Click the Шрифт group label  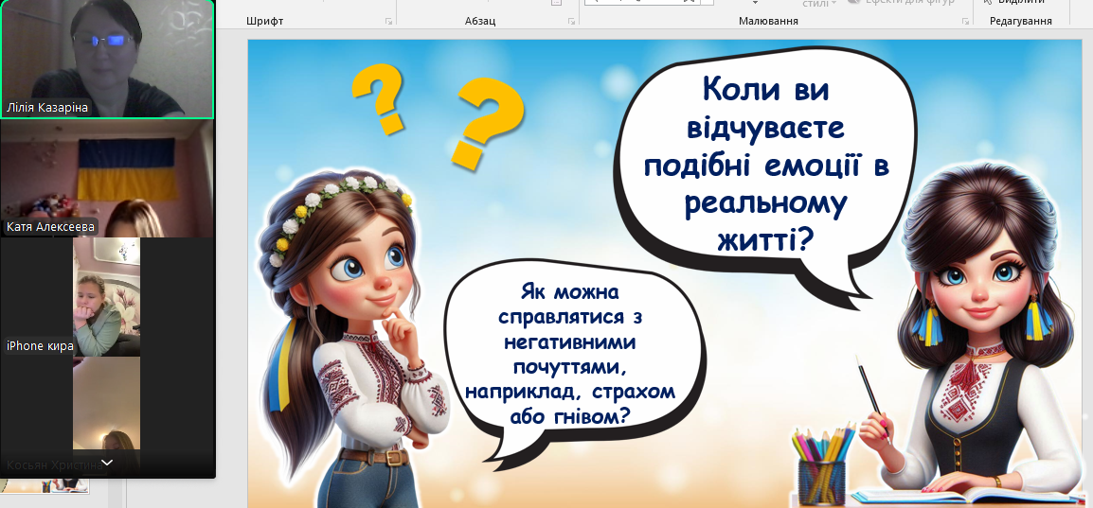[265, 22]
